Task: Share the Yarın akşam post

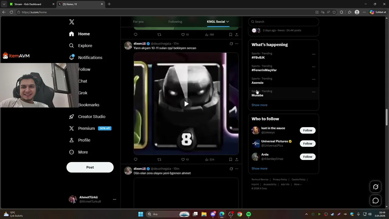Action: [x=236, y=159]
